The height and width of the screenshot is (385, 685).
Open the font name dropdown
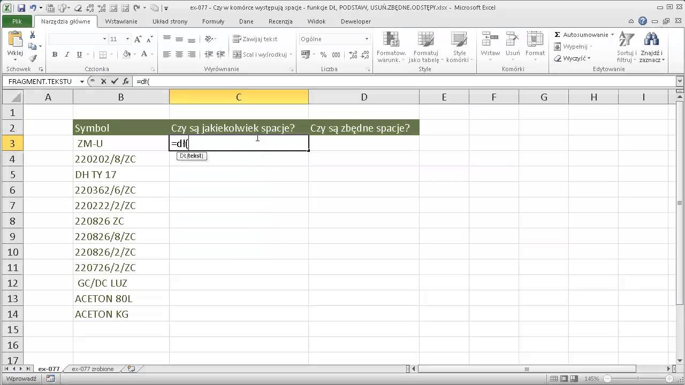(x=104, y=39)
